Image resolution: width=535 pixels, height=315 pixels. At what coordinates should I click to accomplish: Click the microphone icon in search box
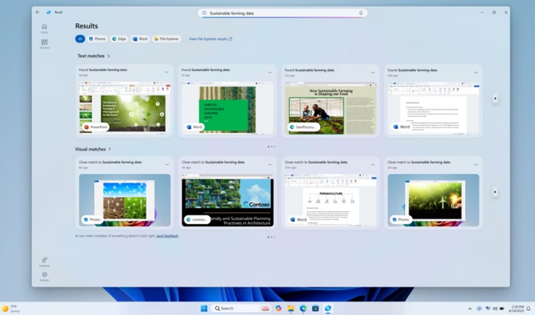coord(360,13)
